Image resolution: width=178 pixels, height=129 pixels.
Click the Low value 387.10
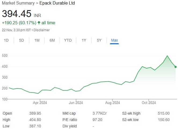coord(35,126)
